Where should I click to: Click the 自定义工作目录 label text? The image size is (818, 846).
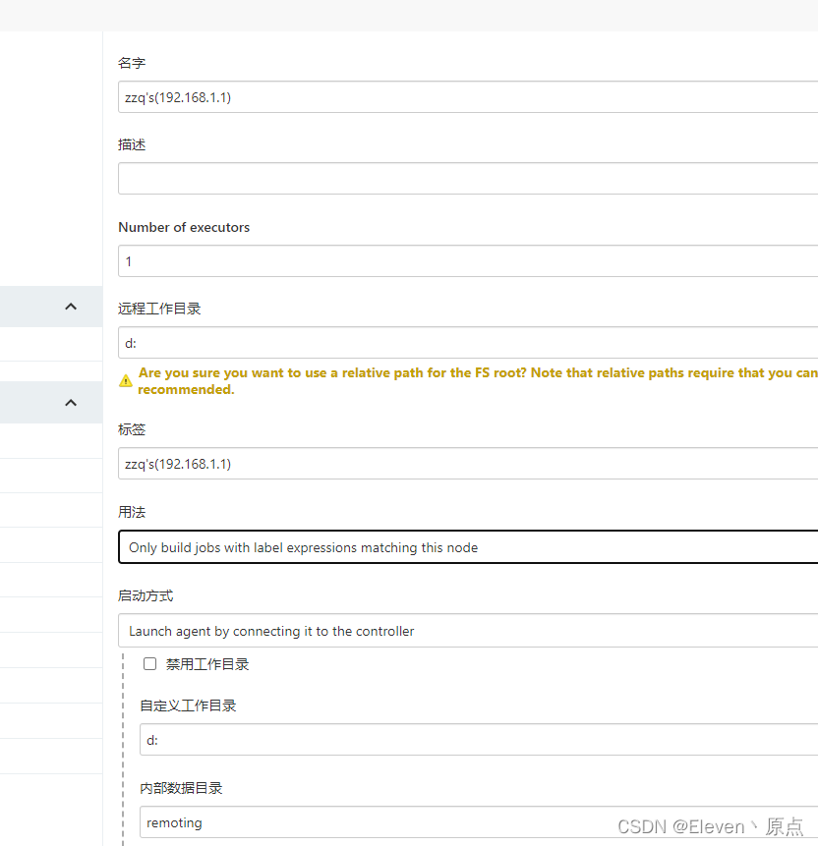[188, 705]
